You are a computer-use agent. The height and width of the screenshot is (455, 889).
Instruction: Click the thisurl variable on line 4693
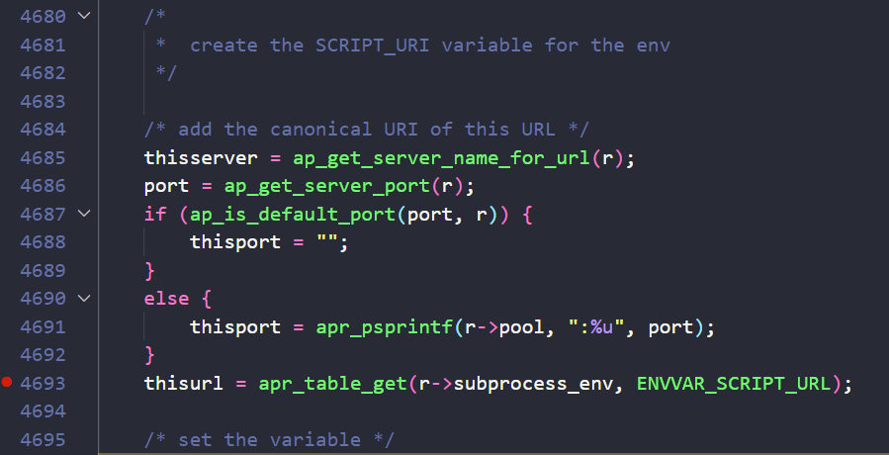coord(184,384)
